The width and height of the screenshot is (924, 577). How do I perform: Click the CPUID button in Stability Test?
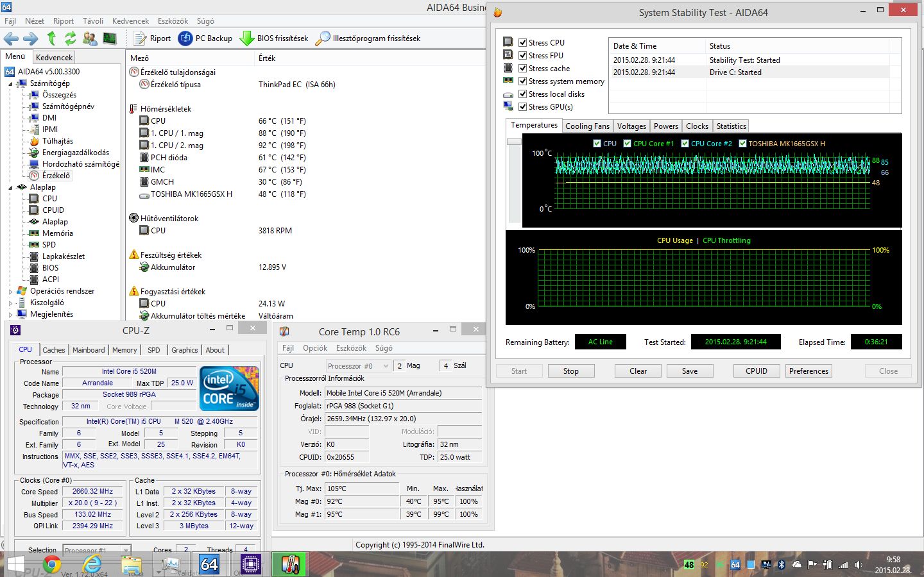tap(757, 371)
